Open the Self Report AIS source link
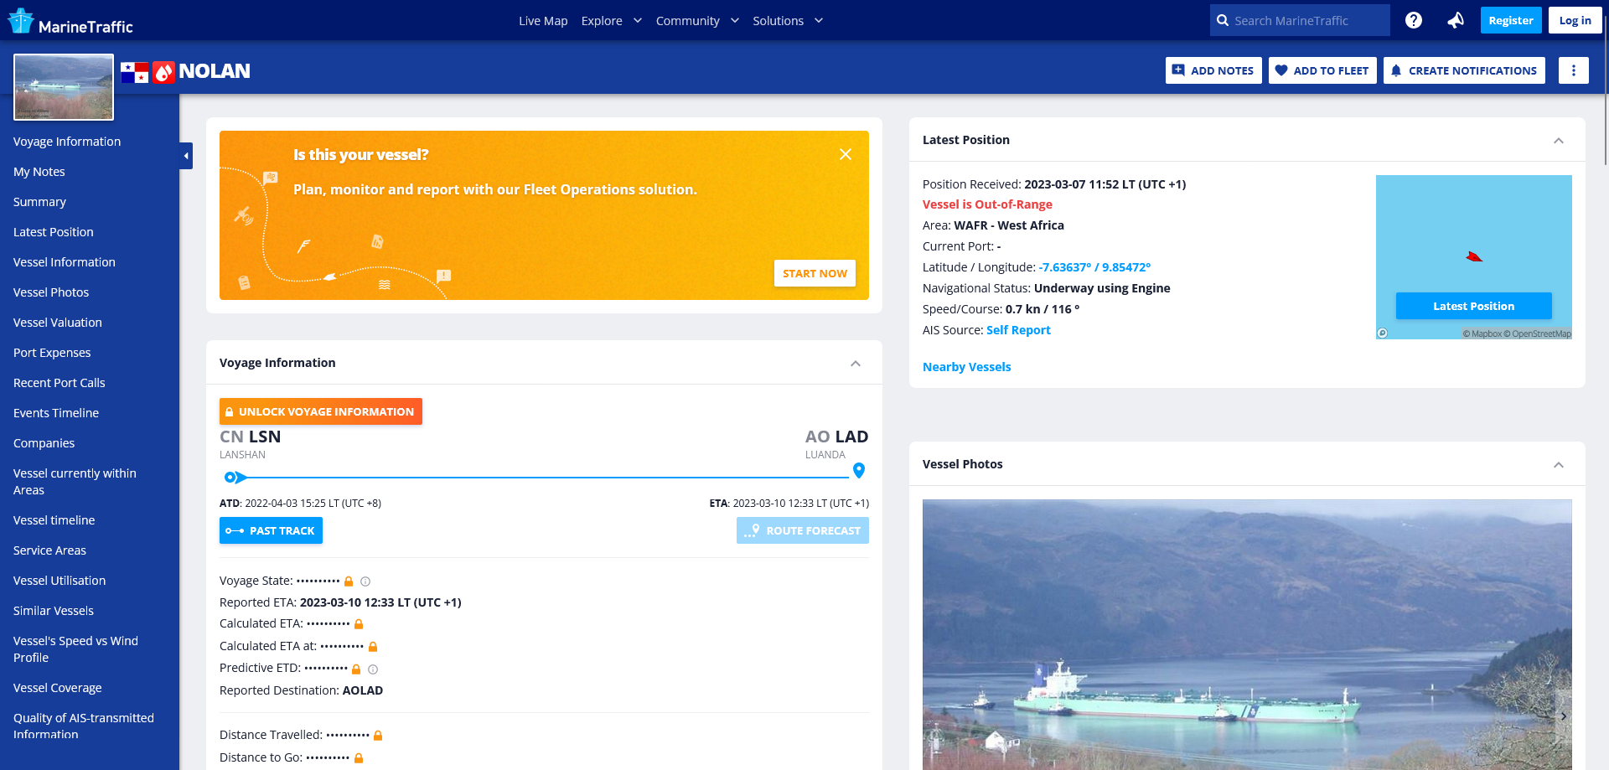Viewport: 1609px width, 770px height. [x=1018, y=330]
